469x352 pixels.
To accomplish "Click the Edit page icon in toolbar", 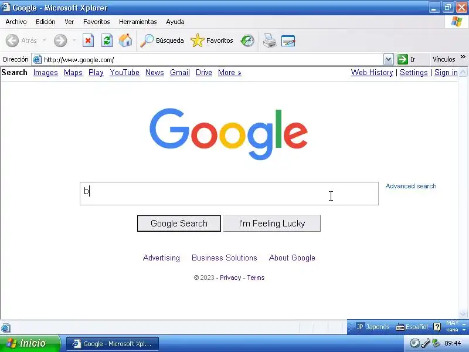I will click(288, 40).
